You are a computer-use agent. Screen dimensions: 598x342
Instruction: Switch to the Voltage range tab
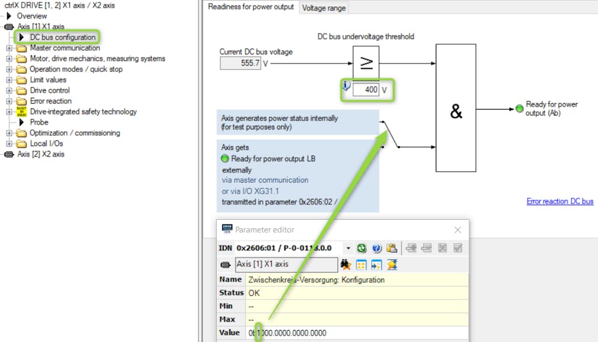coord(323,8)
